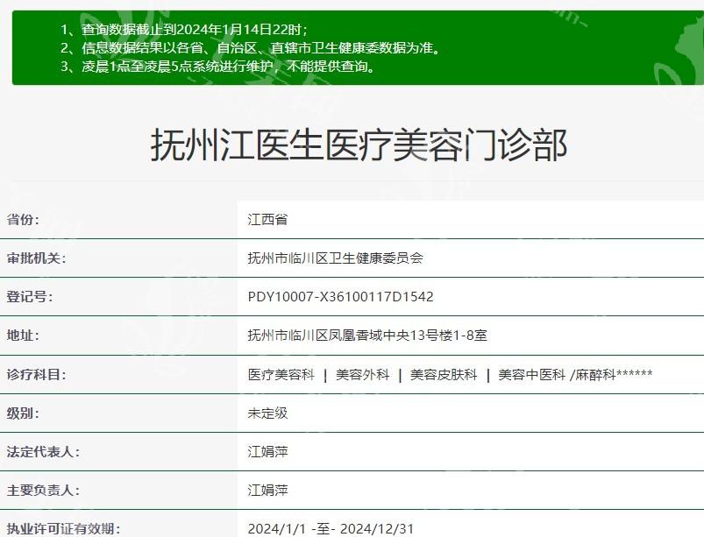Click notice about 凌晨1点至凌晨5点系统进行维护
The height and width of the screenshot is (537, 704).
point(218,67)
